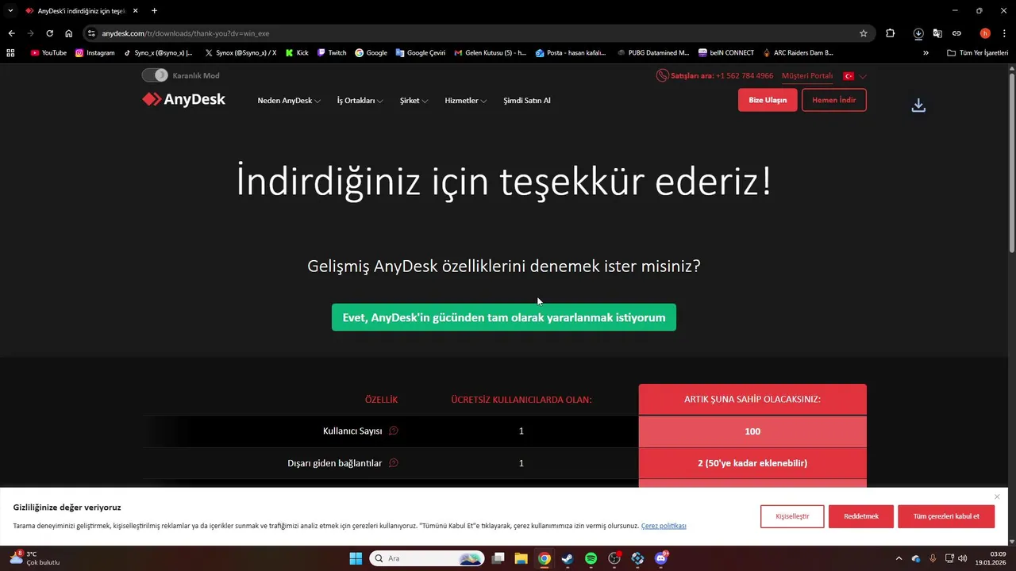Click the Bize Ulaşın button
1016x571 pixels.
pyautogui.click(x=768, y=100)
